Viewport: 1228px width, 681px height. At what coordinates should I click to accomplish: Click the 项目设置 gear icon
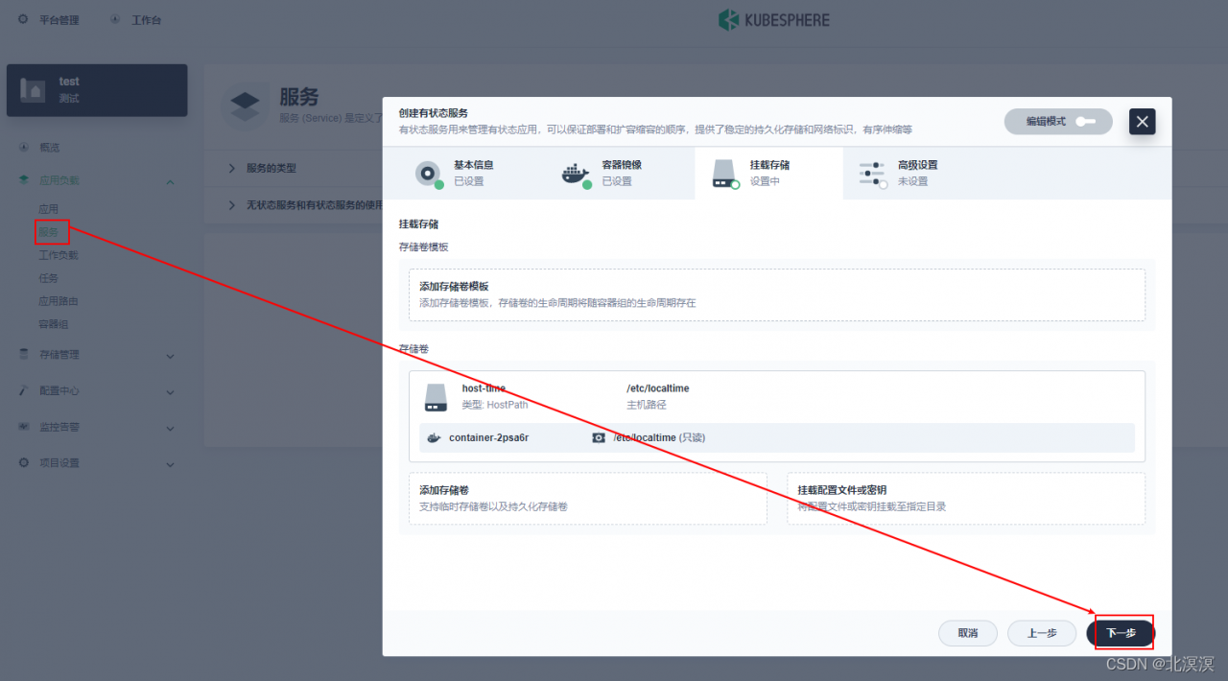tap(24, 463)
